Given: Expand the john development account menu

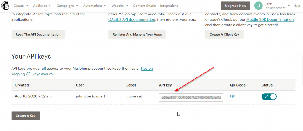Looking at the screenshot, I should click(x=278, y=6).
